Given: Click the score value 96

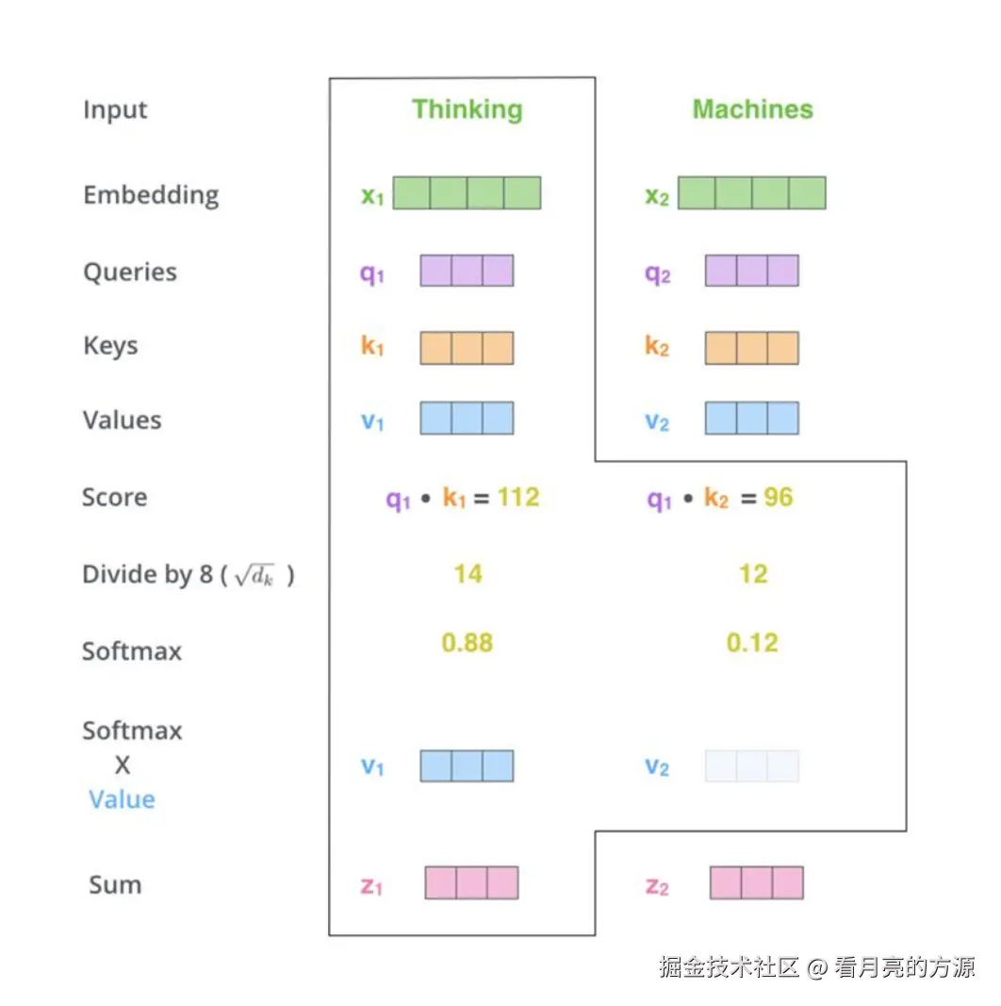Looking at the screenshot, I should point(779,497).
